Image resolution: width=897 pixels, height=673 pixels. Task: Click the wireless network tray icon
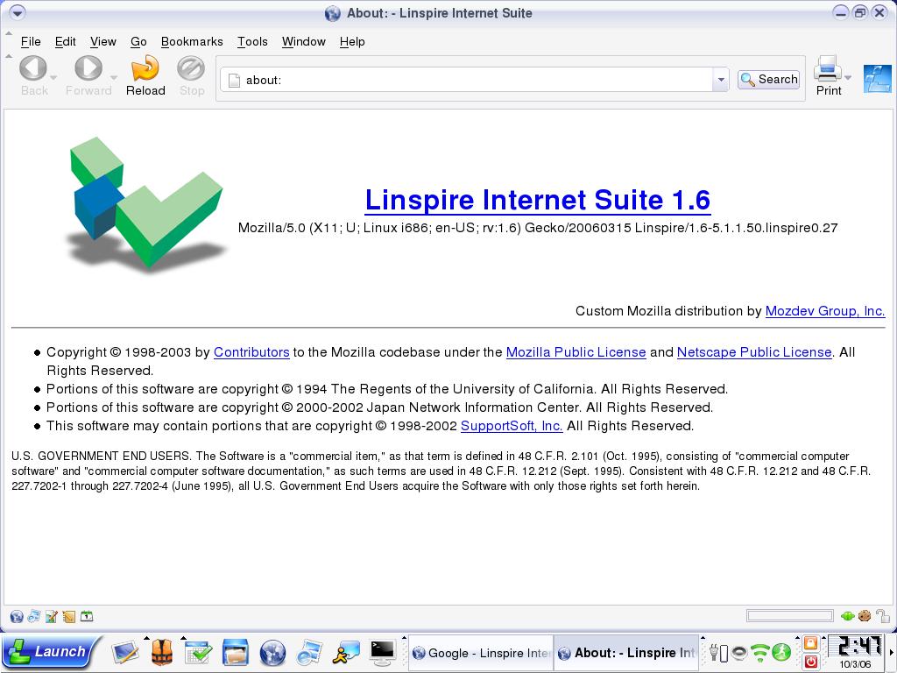pyautogui.click(x=759, y=653)
